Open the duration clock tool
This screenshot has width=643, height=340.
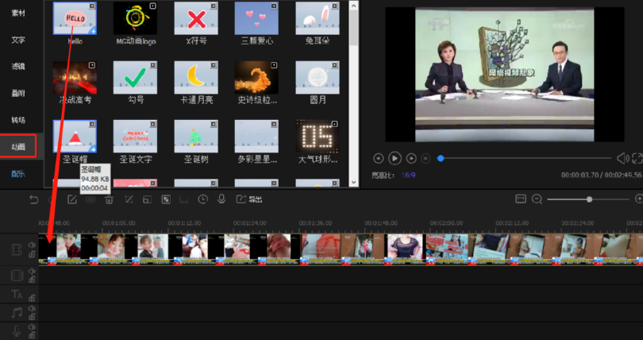click(x=203, y=199)
